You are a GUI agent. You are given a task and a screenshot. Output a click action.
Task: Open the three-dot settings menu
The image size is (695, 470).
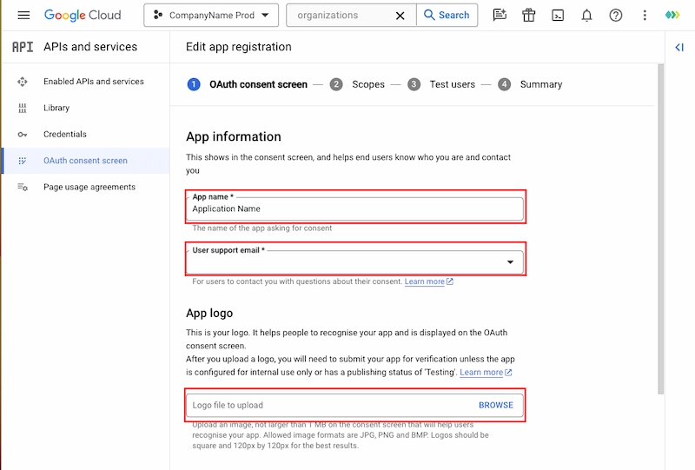point(644,16)
